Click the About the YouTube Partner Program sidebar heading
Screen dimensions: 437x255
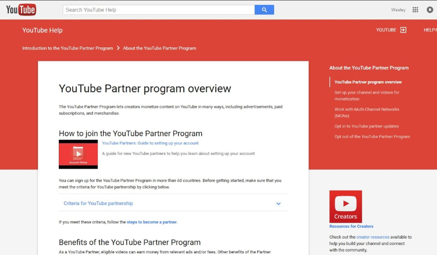pyautogui.click(x=369, y=68)
